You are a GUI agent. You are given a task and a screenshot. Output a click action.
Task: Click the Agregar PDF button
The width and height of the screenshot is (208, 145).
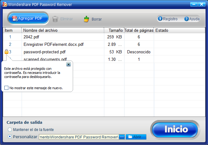click(x=28, y=18)
